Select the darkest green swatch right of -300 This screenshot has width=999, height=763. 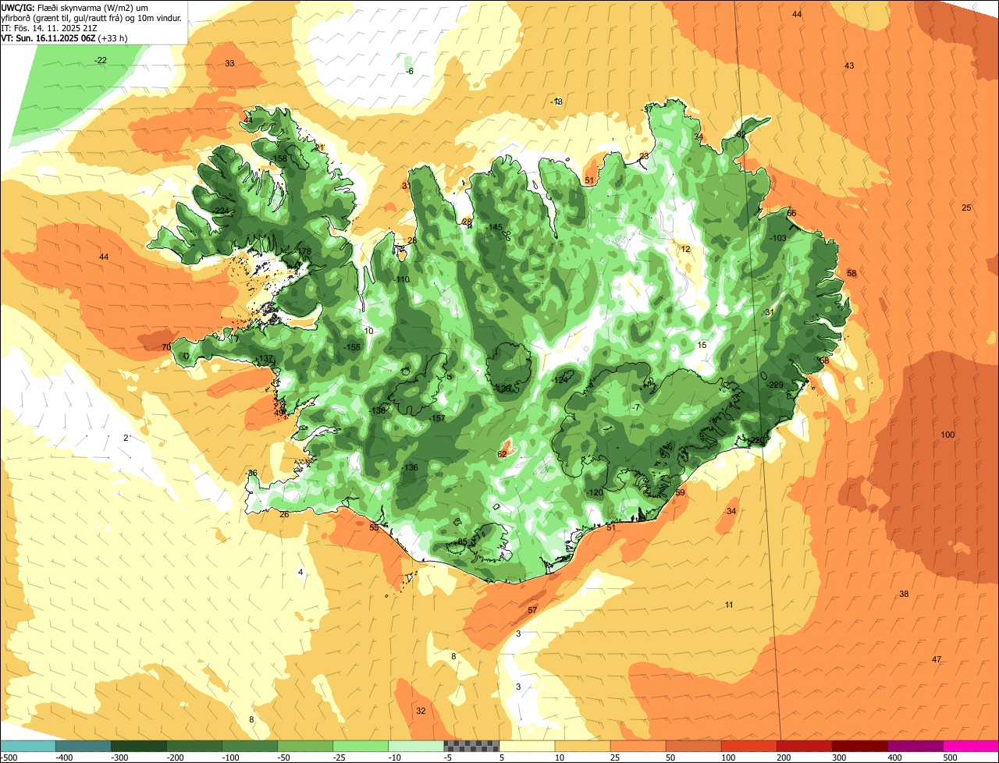pos(139,745)
